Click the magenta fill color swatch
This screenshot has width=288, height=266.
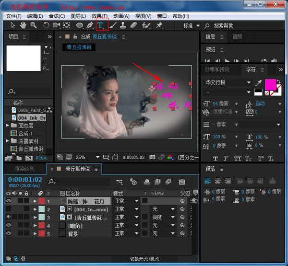coord(270,84)
